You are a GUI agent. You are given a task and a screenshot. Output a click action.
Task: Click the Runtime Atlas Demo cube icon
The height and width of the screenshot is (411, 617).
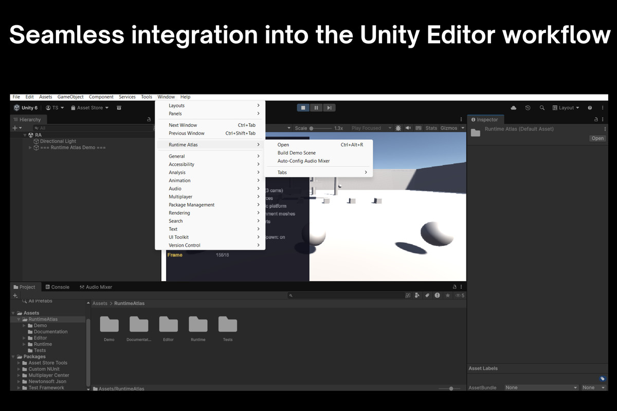[x=37, y=147]
